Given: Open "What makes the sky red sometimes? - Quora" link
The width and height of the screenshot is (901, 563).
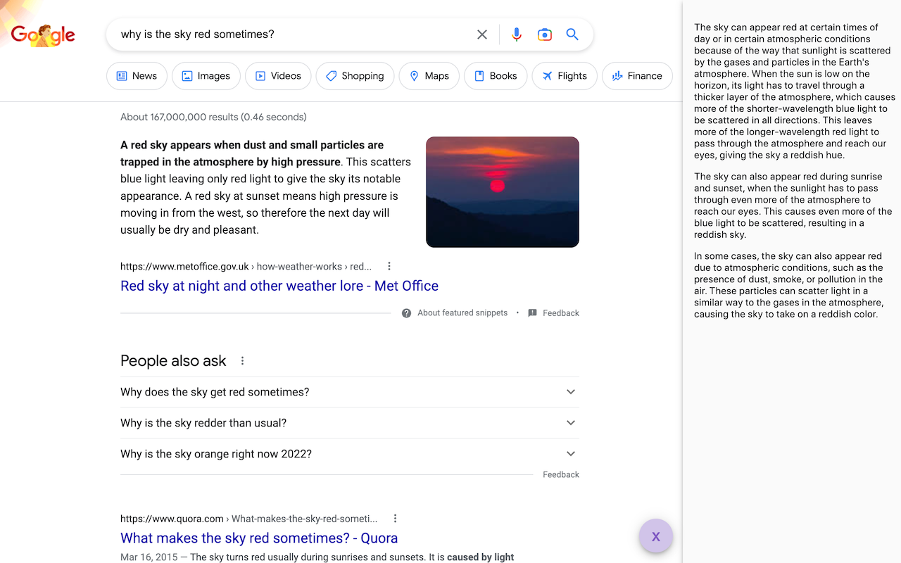Looking at the screenshot, I should pyautogui.click(x=259, y=538).
